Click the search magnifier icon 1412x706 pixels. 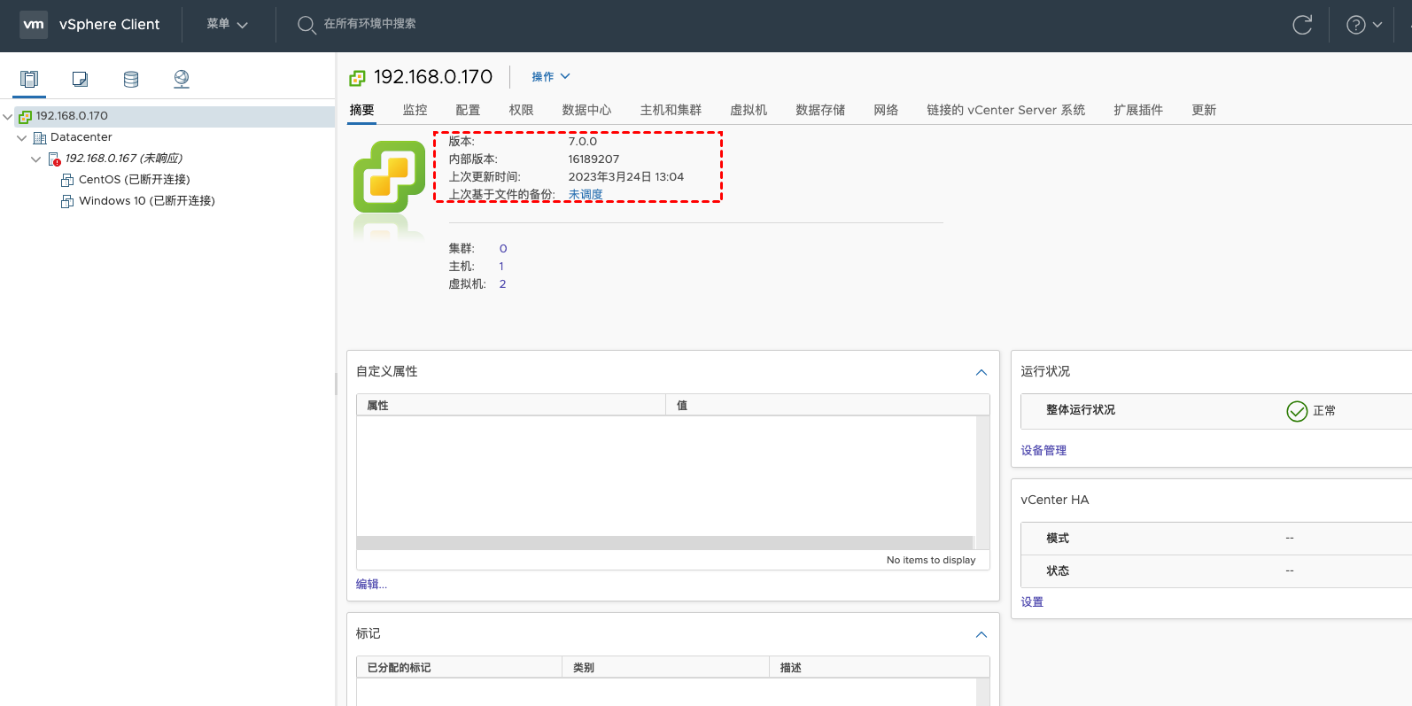[306, 25]
